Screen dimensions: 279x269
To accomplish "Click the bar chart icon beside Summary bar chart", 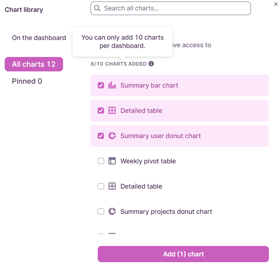I will click(112, 85).
